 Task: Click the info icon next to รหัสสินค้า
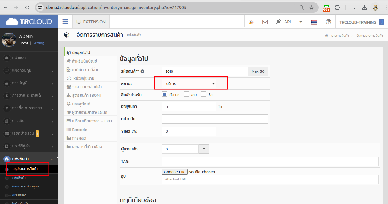point(142,71)
